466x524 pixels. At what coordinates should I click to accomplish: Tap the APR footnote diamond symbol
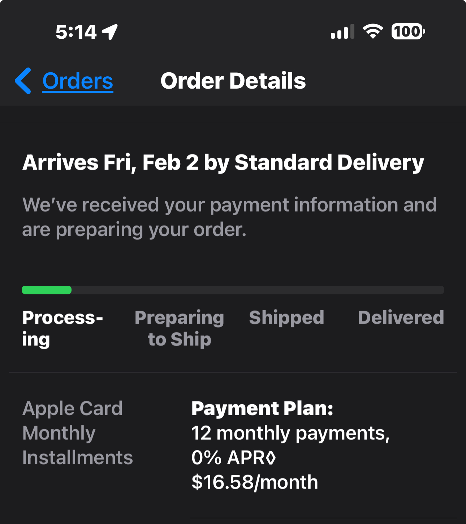tap(269, 457)
